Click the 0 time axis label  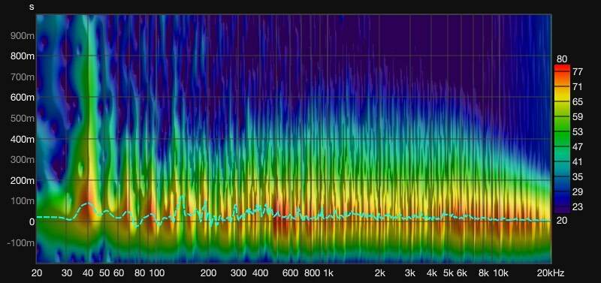32,221
